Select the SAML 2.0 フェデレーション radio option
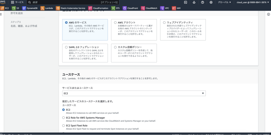271x135 pixels. pyautogui.click(x=66, y=47)
